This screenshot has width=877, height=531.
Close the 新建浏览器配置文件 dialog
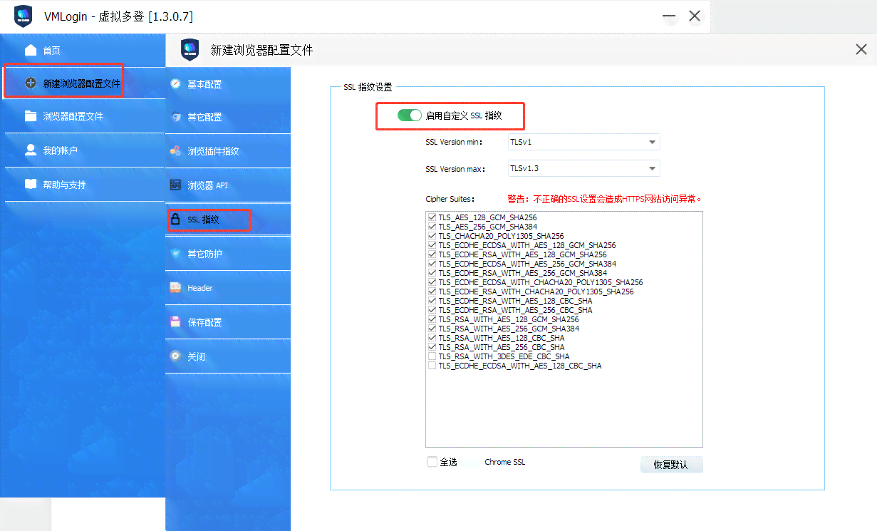861,49
